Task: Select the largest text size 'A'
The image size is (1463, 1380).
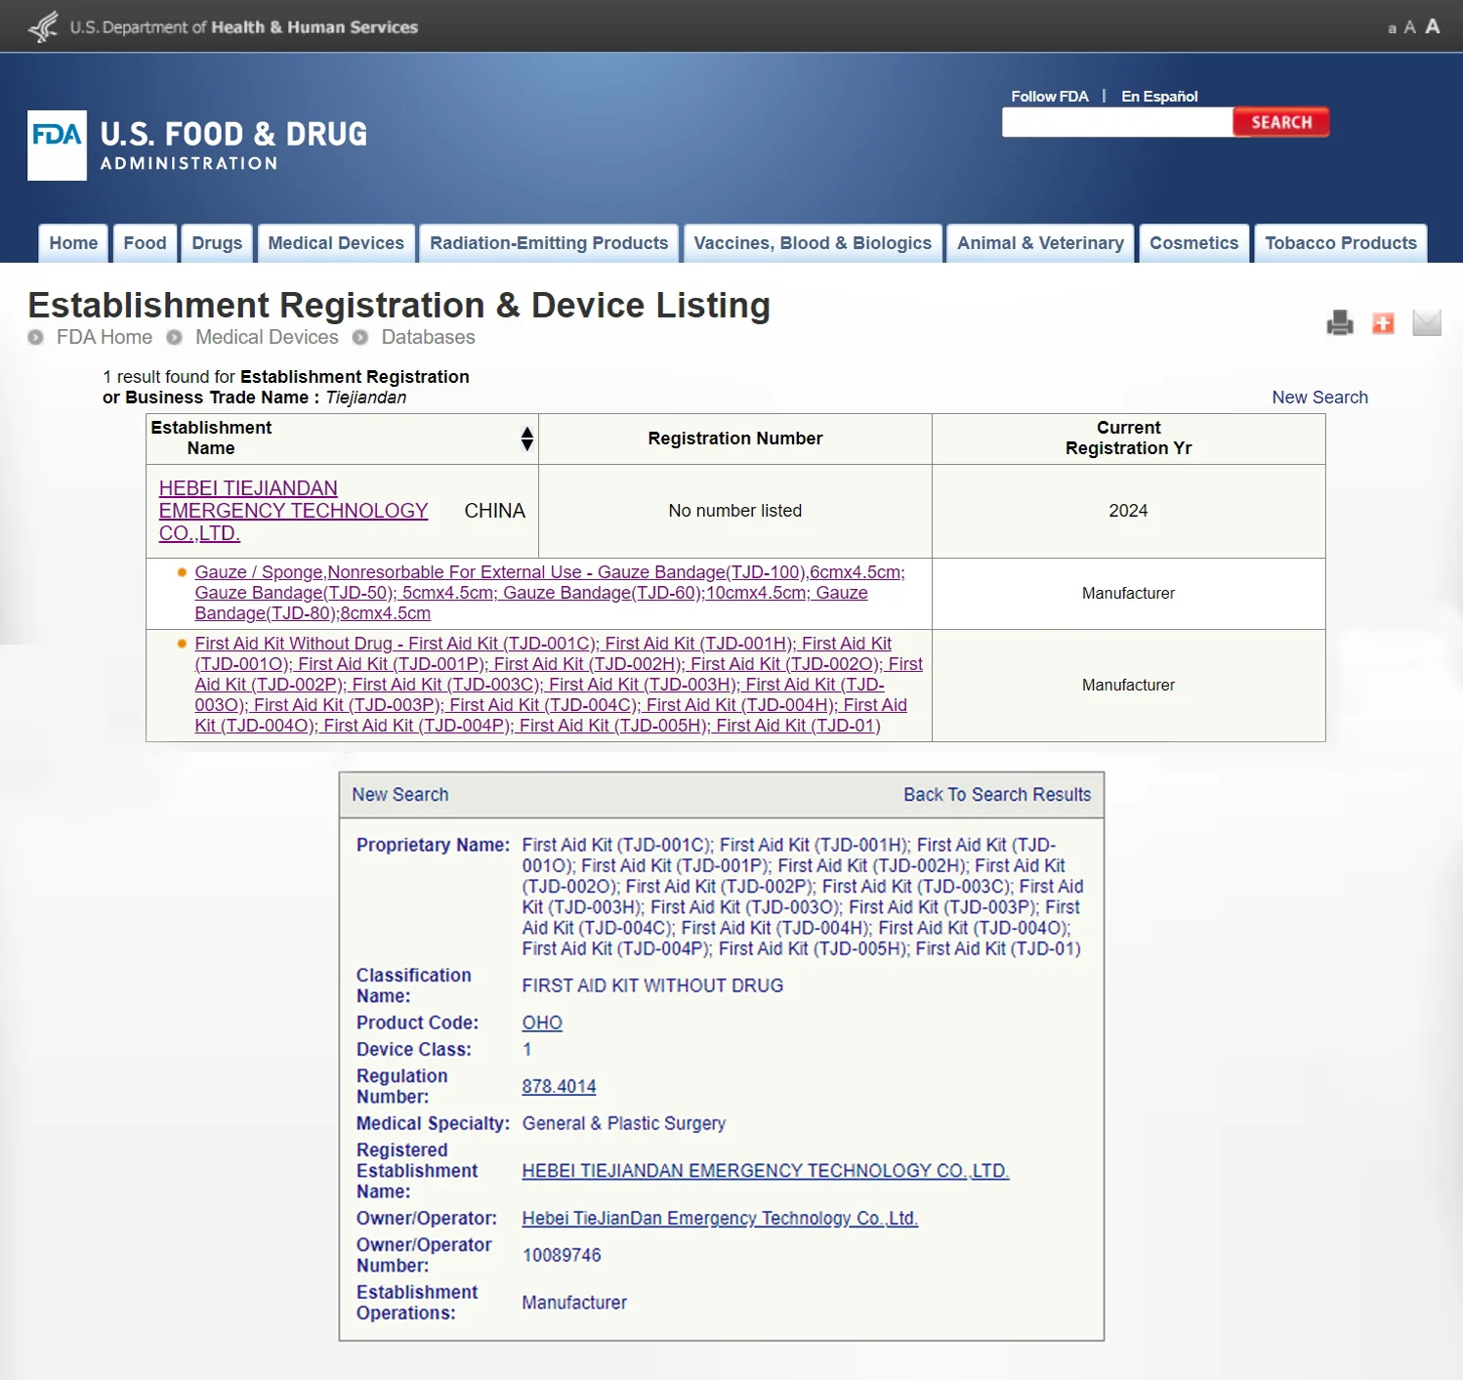Action: point(1433,26)
